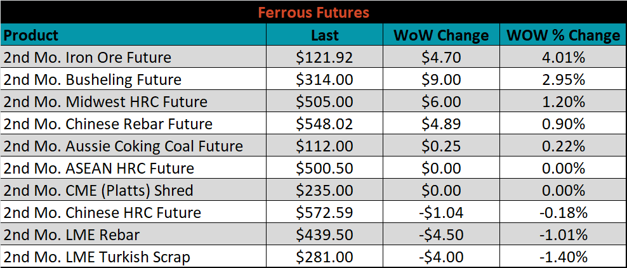Click the Last column header

click(325, 35)
